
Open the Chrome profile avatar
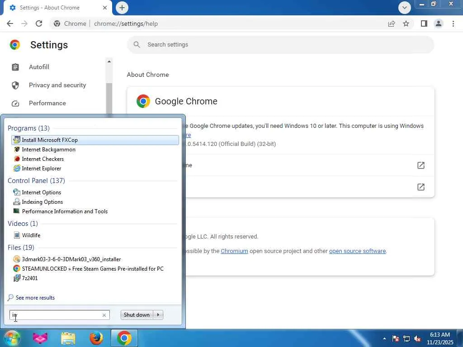pyautogui.click(x=439, y=23)
